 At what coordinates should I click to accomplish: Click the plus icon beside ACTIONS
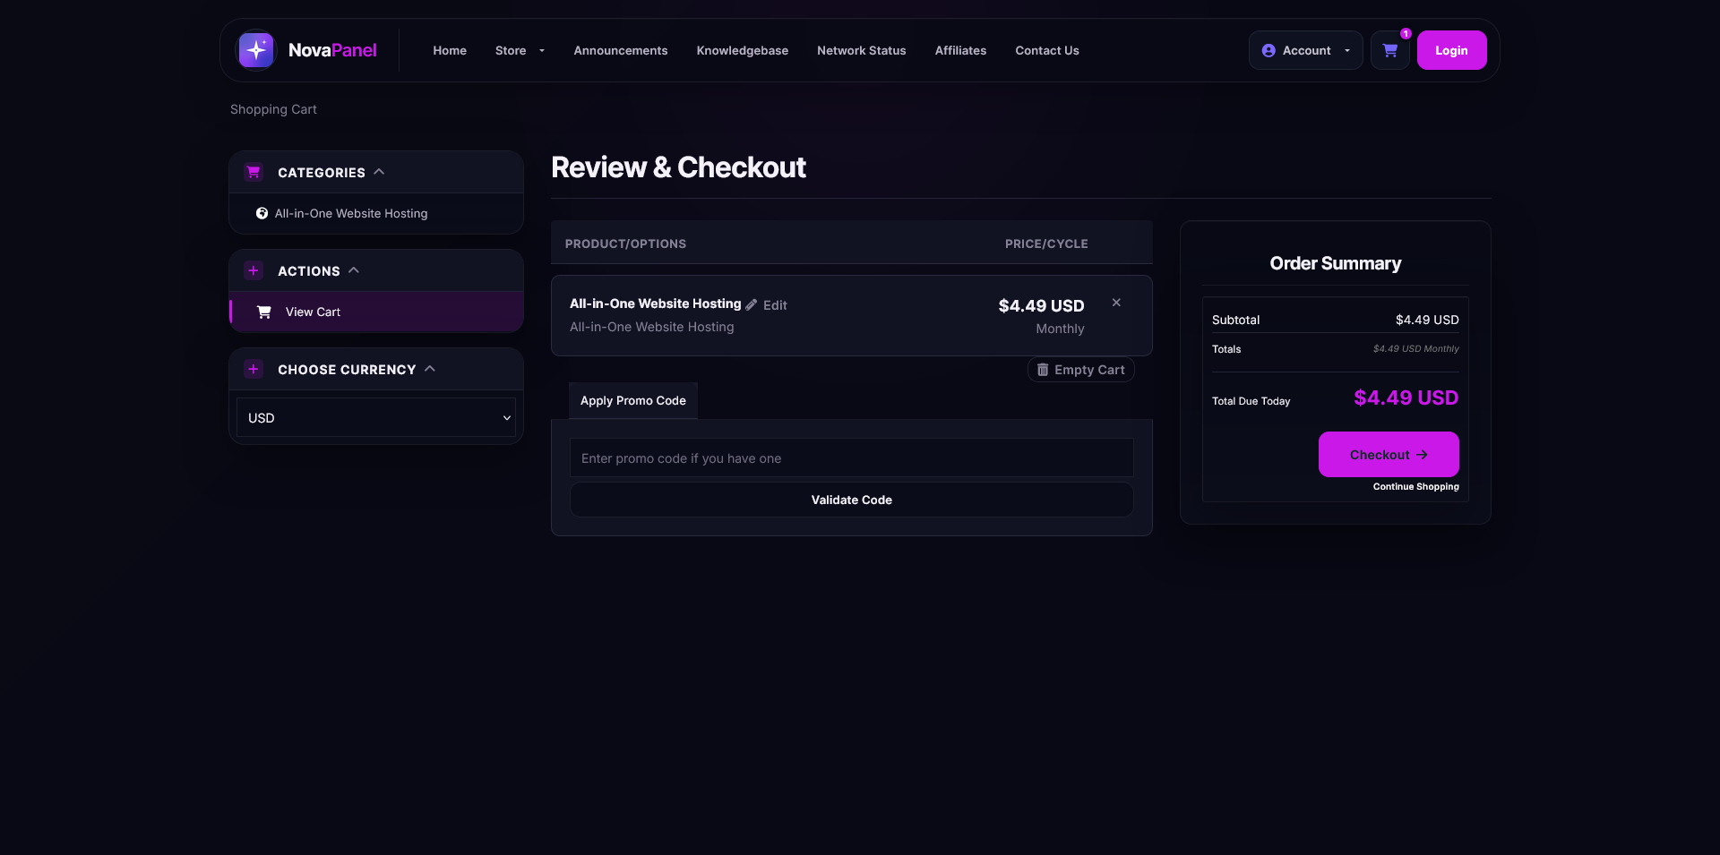(x=254, y=270)
